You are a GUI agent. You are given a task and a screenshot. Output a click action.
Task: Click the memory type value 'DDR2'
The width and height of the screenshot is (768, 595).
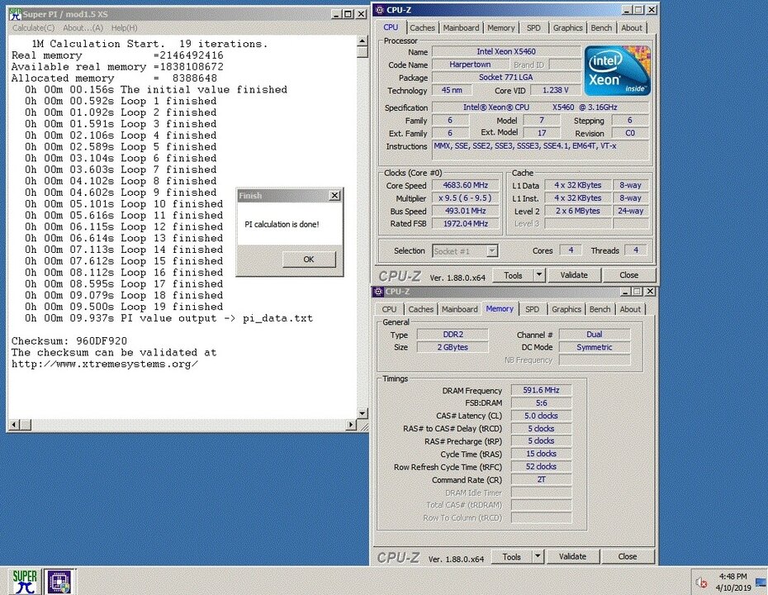tap(453, 334)
